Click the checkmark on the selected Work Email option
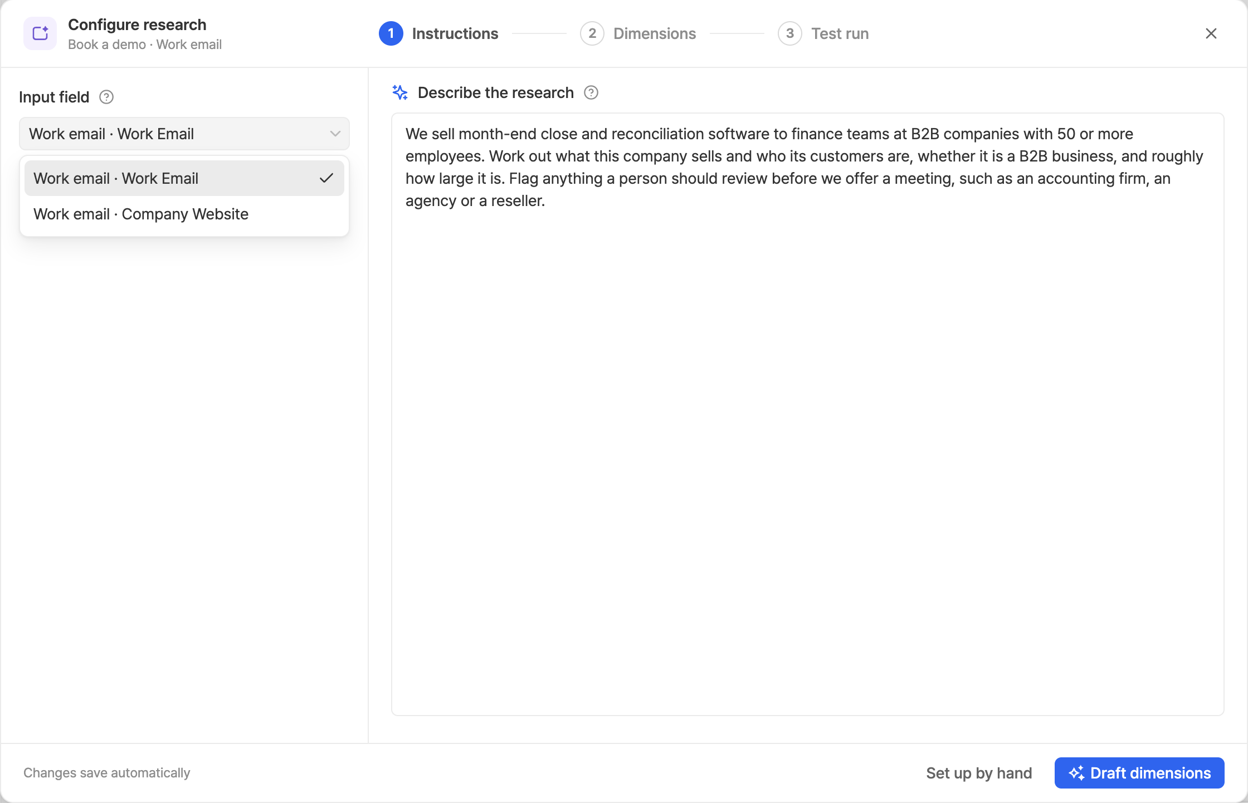Viewport: 1248px width, 803px height. [x=326, y=178]
